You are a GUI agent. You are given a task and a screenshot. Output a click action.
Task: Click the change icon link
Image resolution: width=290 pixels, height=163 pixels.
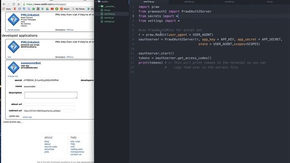(x=13, y=76)
